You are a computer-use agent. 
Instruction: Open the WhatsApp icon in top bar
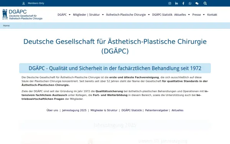(190, 3)
